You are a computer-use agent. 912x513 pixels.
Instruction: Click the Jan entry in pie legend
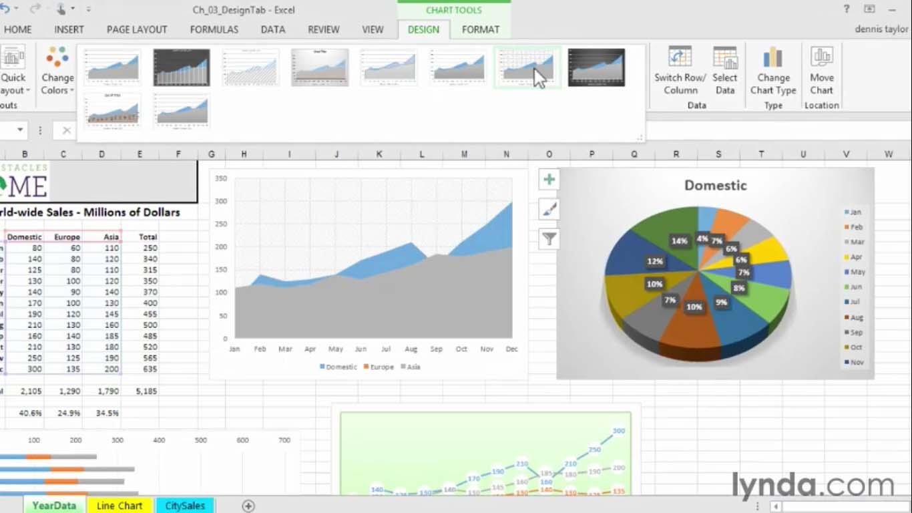pyautogui.click(x=853, y=212)
